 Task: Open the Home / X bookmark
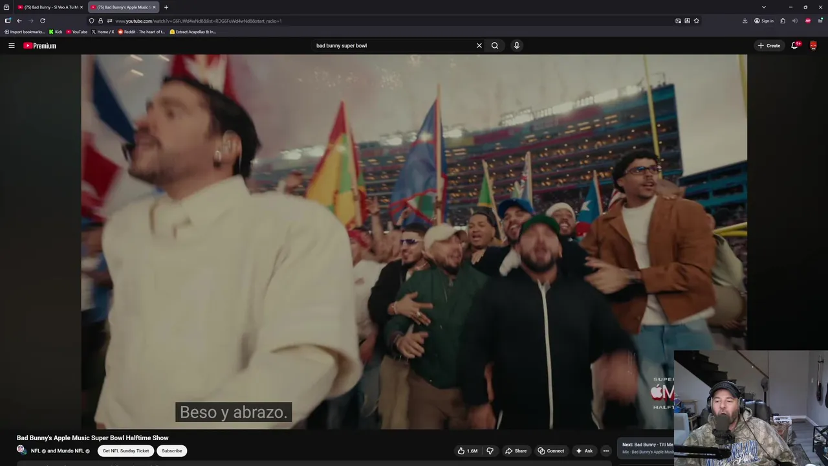click(103, 32)
